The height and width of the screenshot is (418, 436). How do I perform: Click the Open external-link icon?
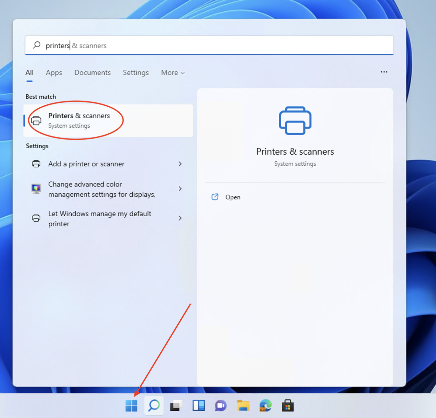pyautogui.click(x=215, y=197)
